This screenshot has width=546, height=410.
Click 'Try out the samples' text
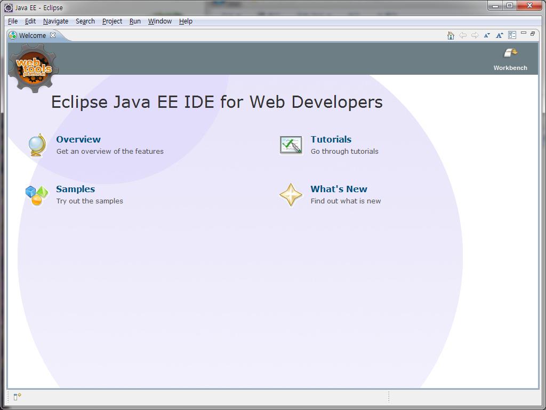click(90, 201)
